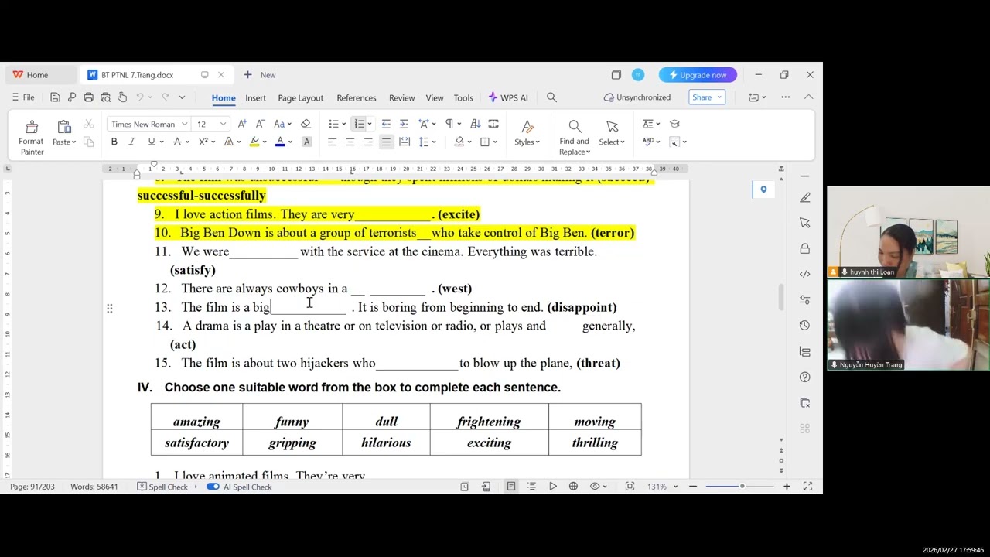Screen dimensions: 990x557
Task: Apply underline to text
Action: coord(151,142)
